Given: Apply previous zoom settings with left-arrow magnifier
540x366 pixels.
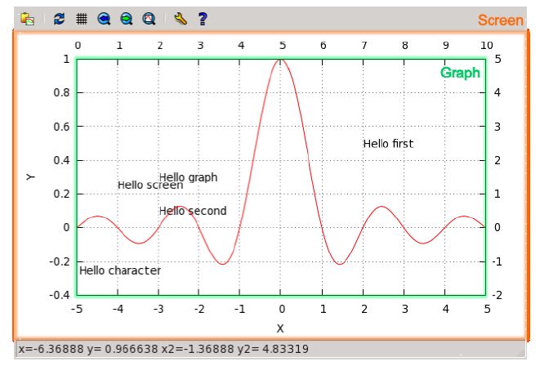Looking at the screenshot, I should point(104,17).
